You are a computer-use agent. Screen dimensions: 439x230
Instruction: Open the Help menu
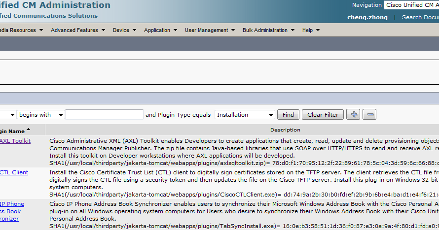point(310,30)
